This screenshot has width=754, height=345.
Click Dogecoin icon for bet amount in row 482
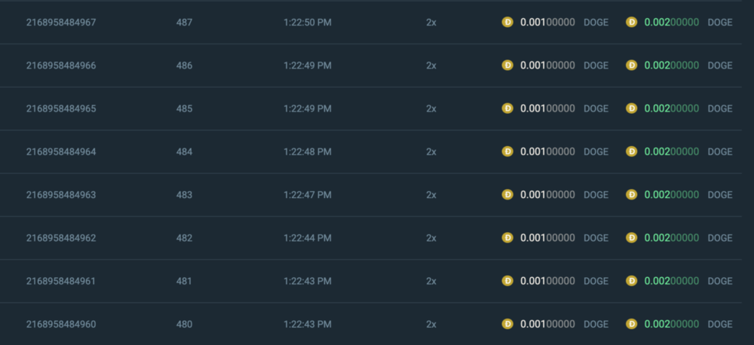point(507,238)
